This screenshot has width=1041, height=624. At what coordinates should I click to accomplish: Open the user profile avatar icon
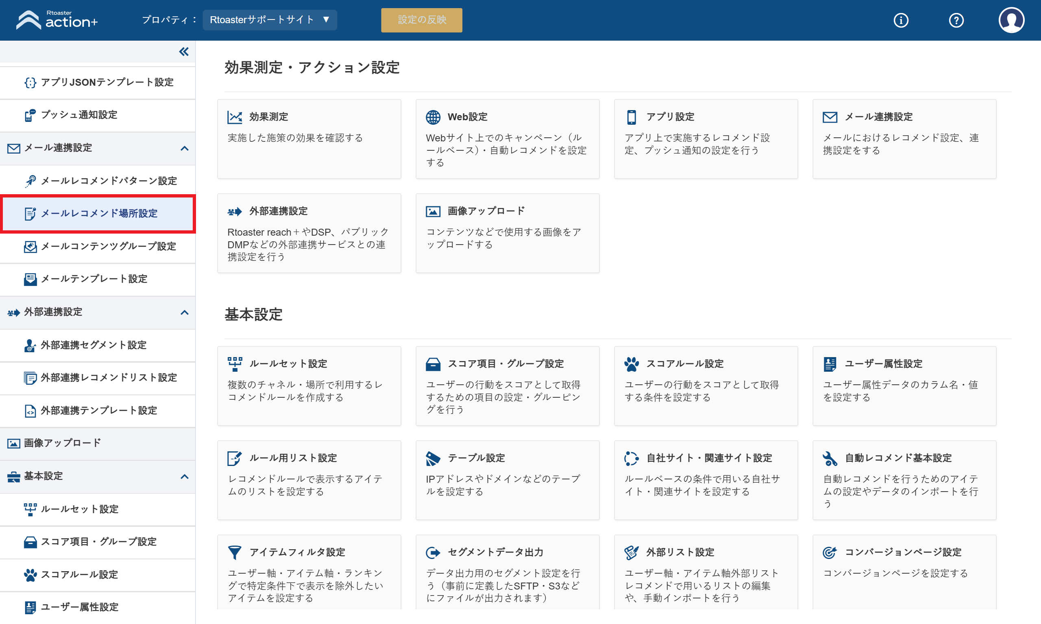pyautogui.click(x=1012, y=20)
